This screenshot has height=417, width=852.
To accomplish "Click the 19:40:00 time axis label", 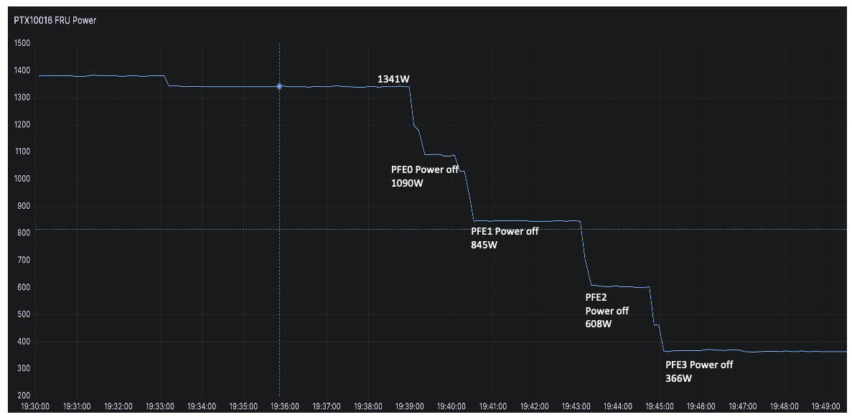I will (x=451, y=406).
